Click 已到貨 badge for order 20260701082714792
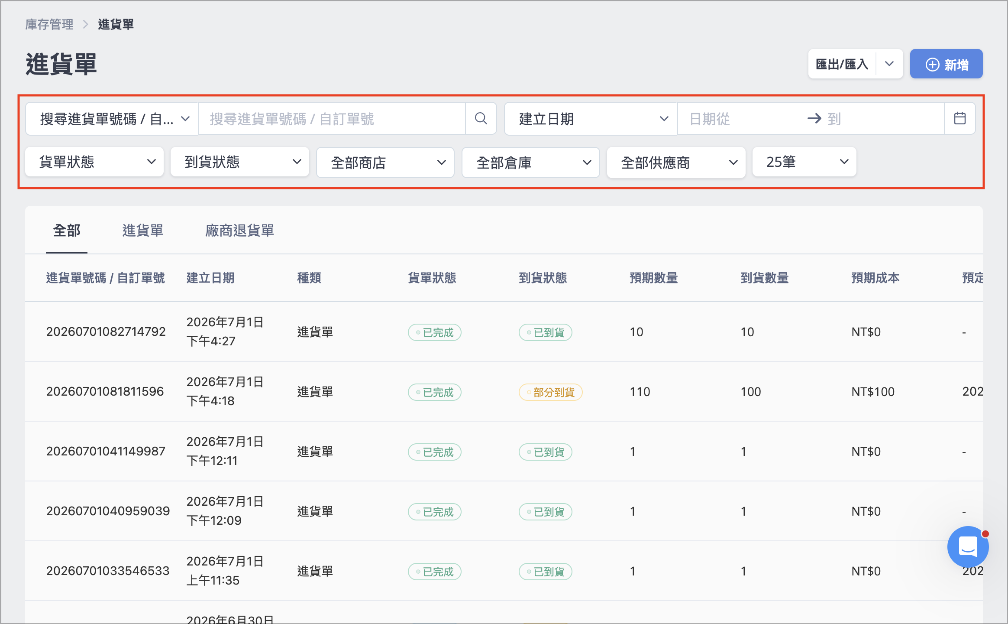The image size is (1008, 624). [x=546, y=332]
